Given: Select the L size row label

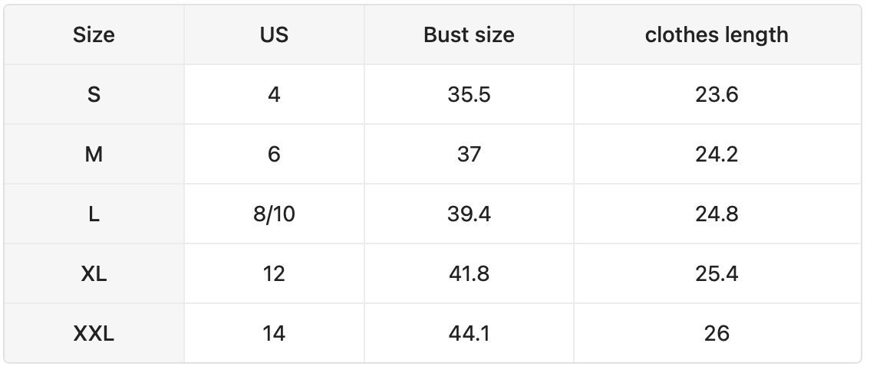Looking at the screenshot, I should point(94,214).
